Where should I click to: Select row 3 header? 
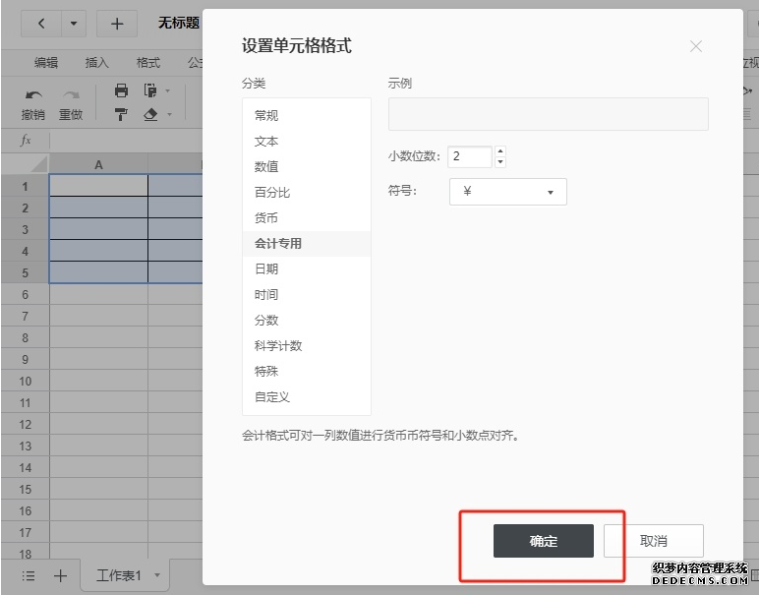26,229
